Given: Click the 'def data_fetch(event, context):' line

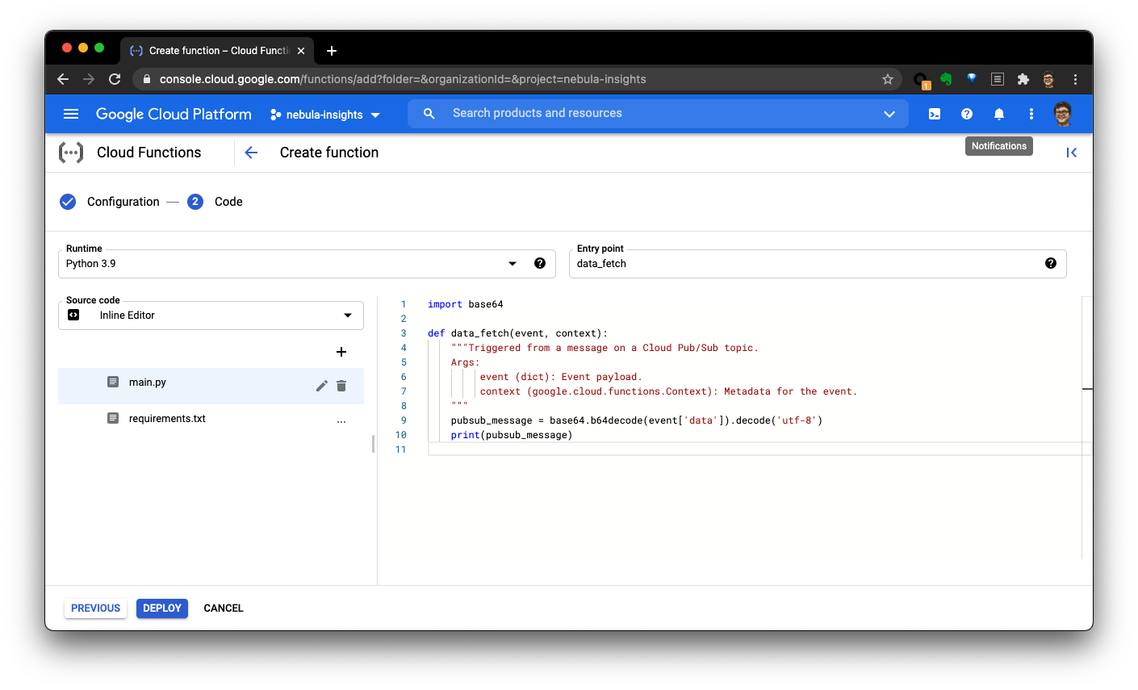Looking at the screenshot, I should 517,333.
